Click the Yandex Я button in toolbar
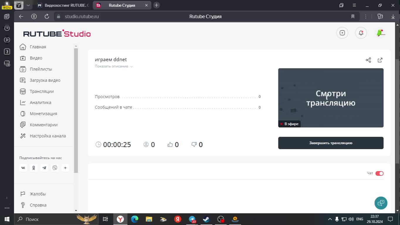The height and width of the screenshot is (225, 400). (x=34, y=16)
